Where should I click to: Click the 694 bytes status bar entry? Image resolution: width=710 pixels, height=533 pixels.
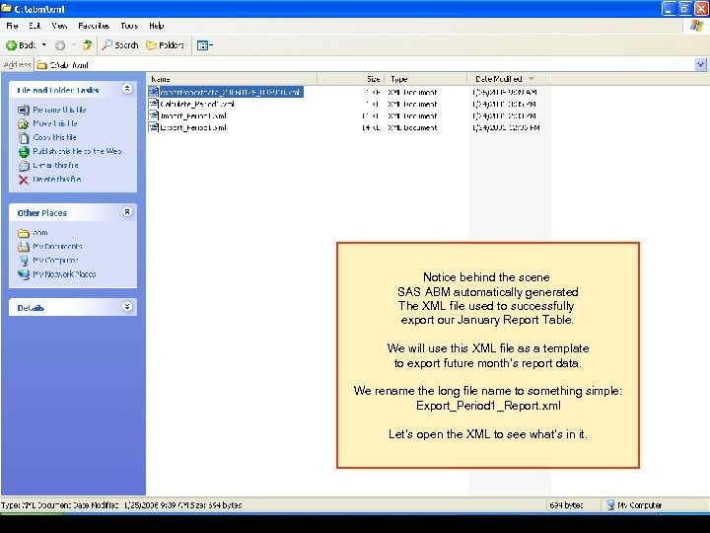[x=566, y=505]
